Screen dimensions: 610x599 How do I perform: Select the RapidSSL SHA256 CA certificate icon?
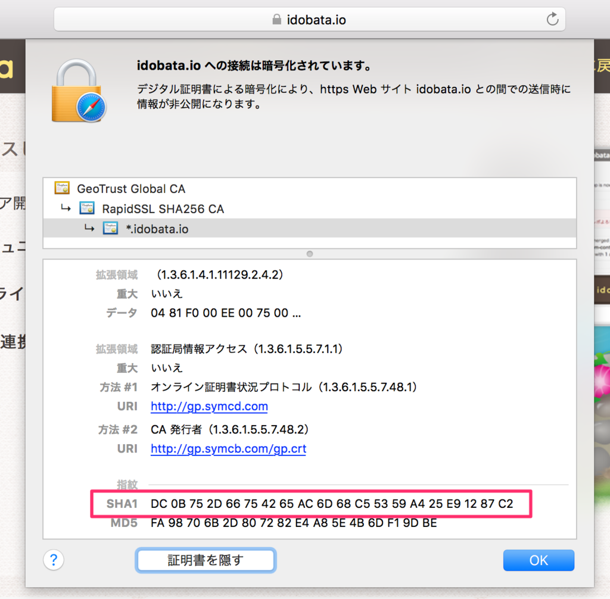click(x=87, y=208)
